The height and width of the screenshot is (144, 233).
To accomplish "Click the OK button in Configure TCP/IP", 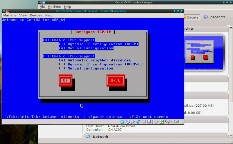I will pos(66,80).
